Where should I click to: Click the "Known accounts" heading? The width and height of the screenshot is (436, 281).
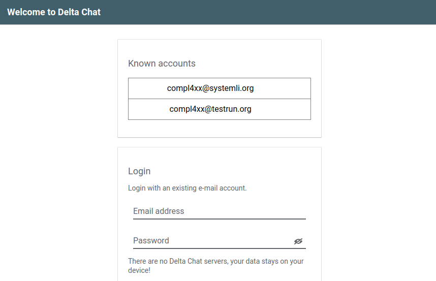(162, 64)
